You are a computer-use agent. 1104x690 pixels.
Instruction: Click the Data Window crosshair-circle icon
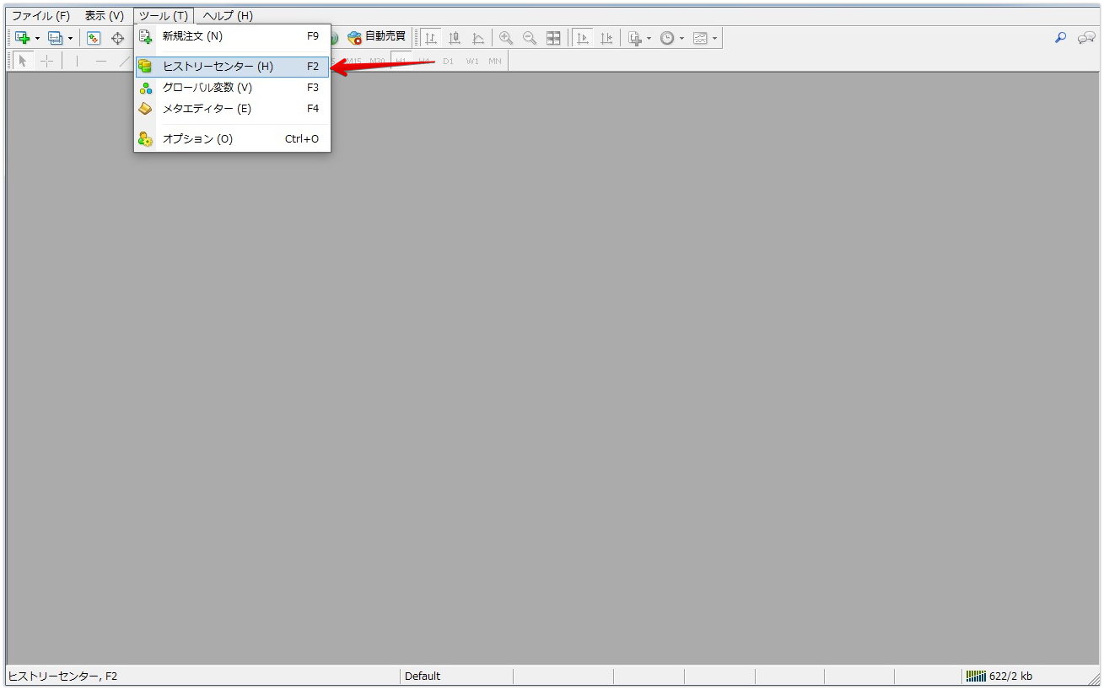(x=117, y=38)
